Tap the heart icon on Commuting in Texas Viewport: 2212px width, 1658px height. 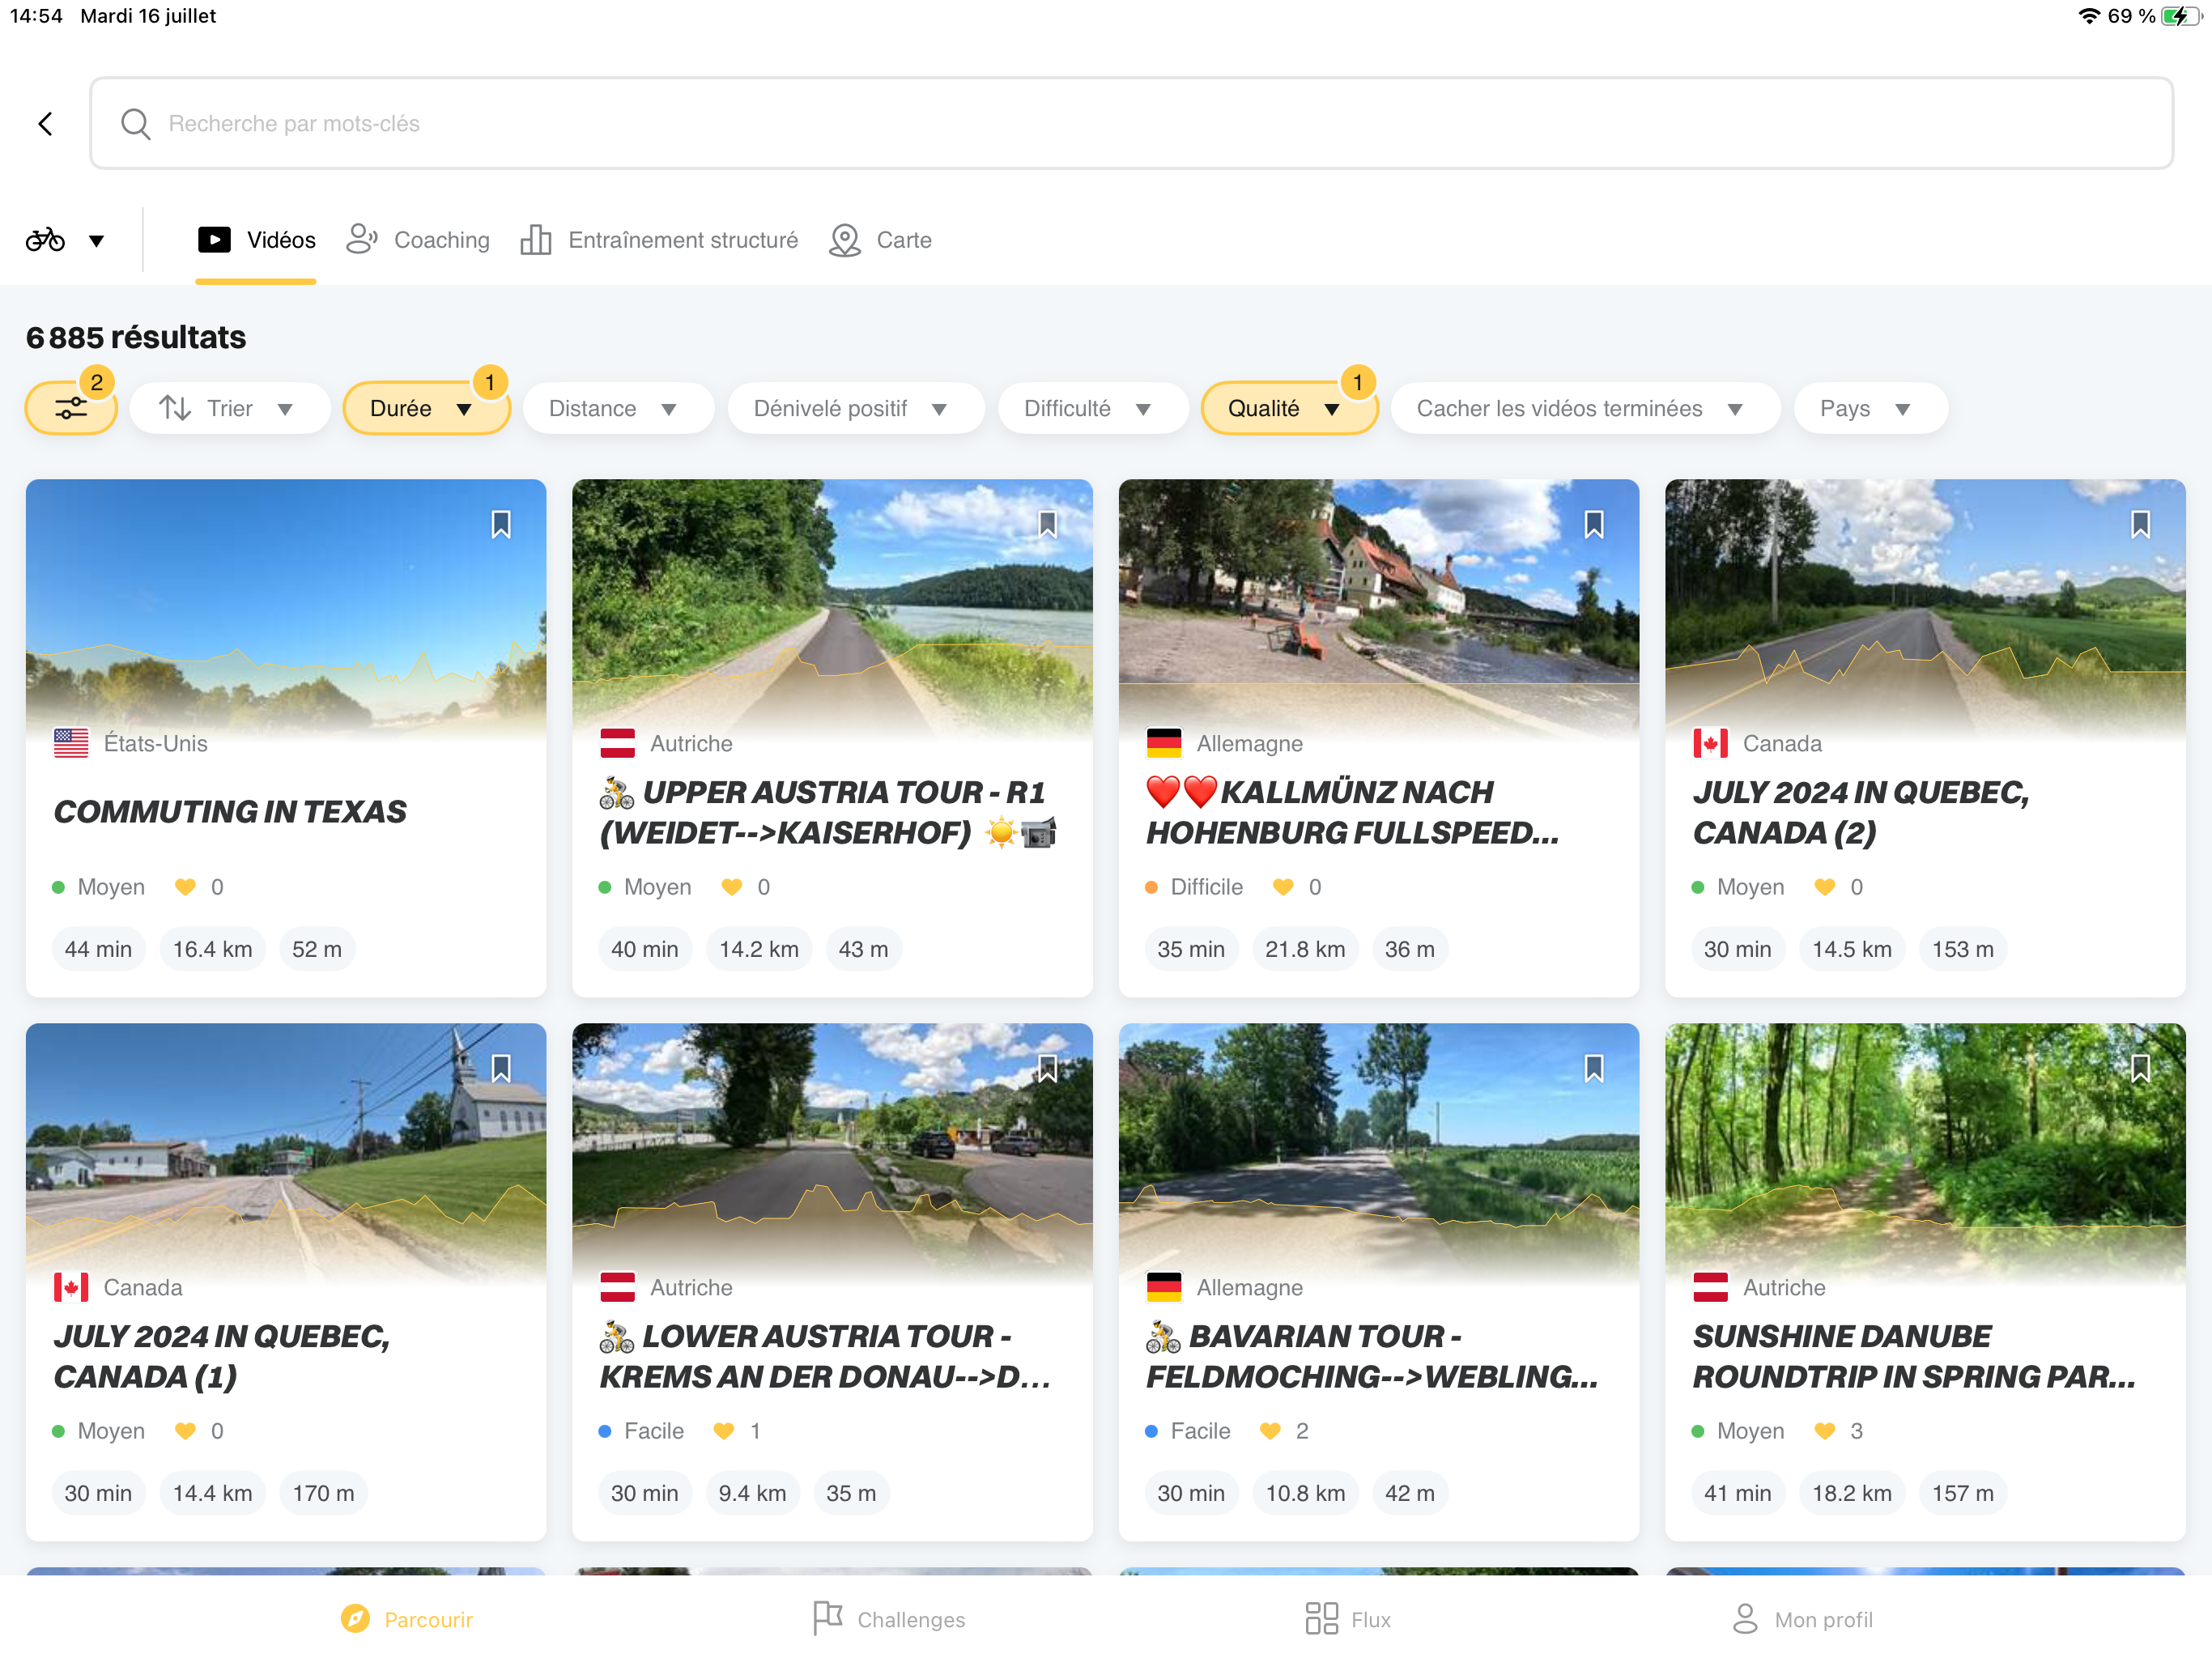click(x=185, y=887)
